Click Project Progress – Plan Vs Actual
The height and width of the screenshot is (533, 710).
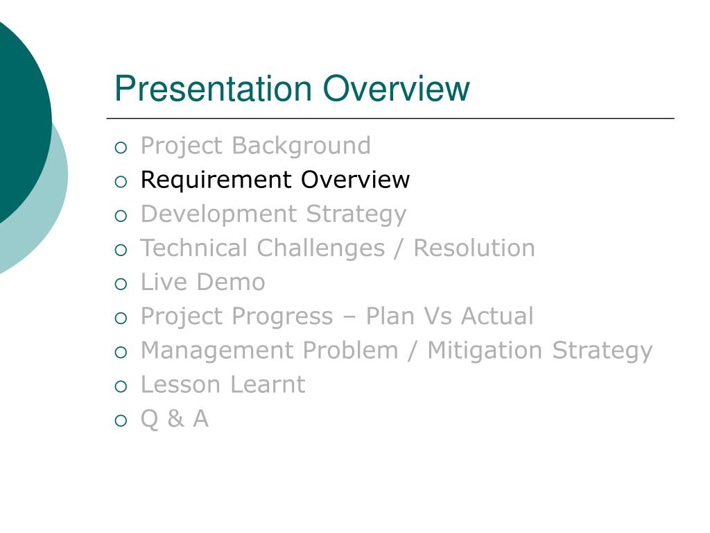pyautogui.click(x=337, y=316)
